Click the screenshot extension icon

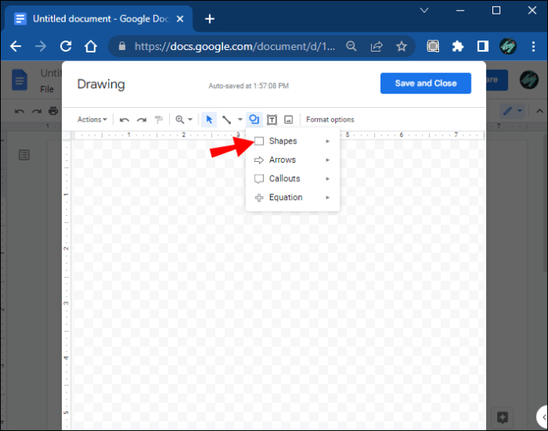coord(433,46)
